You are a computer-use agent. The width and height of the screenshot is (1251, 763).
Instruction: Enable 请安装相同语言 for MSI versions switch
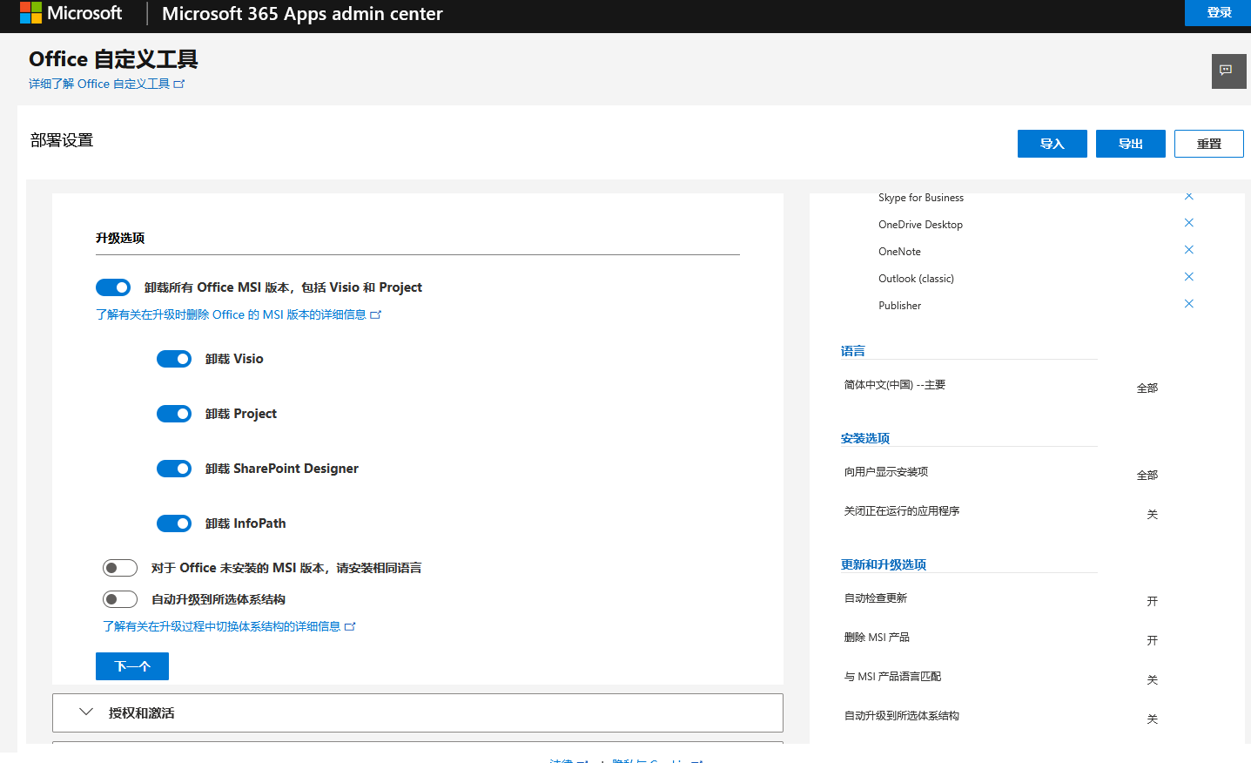[120, 568]
